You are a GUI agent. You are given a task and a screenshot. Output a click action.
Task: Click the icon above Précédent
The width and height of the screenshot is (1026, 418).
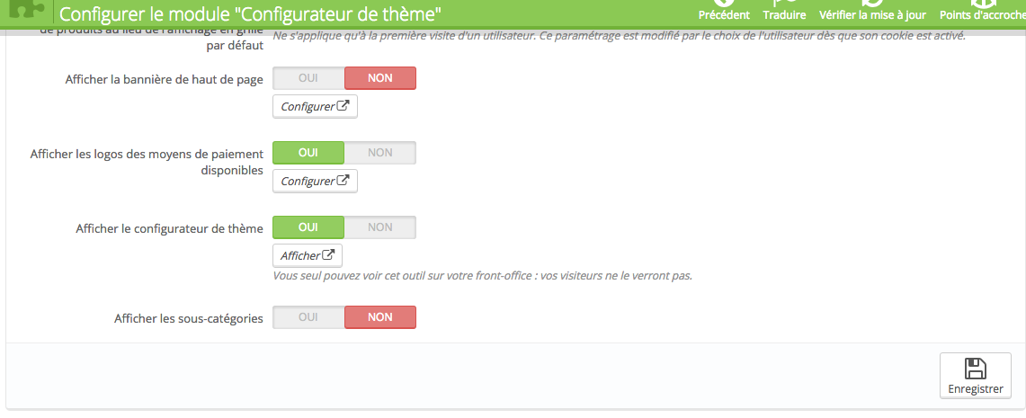click(x=724, y=3)
